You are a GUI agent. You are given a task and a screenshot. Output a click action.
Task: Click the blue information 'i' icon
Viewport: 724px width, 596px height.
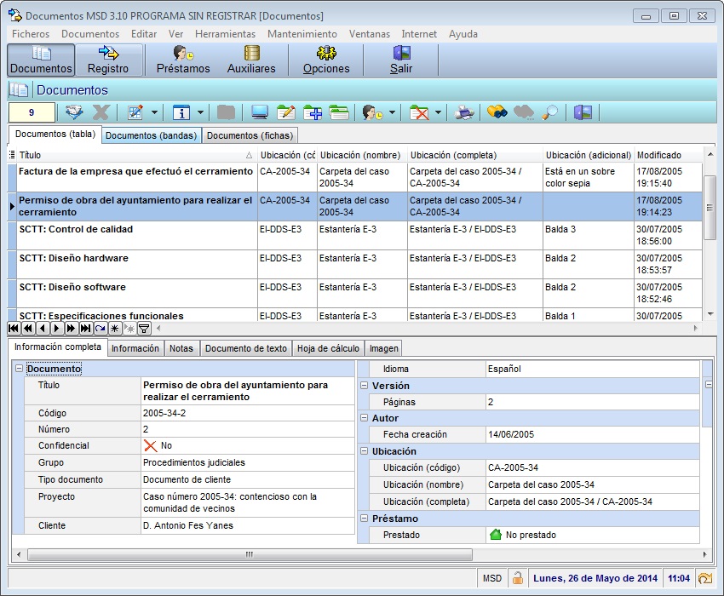pos(181,112)
